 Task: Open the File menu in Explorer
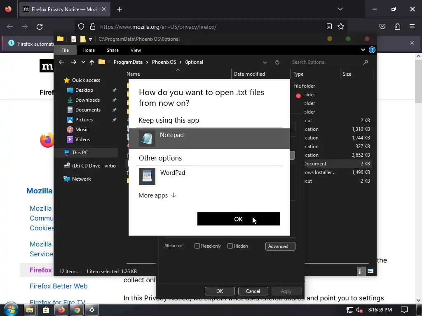65,50
